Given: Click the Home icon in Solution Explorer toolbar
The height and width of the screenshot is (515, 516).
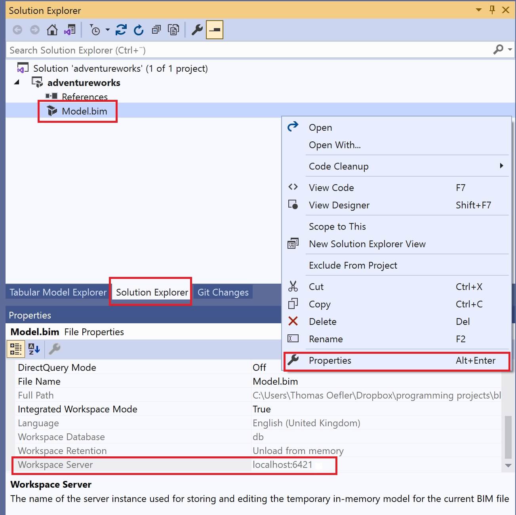Looking at the screenshot, I should (52, 30).
